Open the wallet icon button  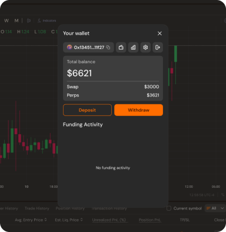pos(121,47)
